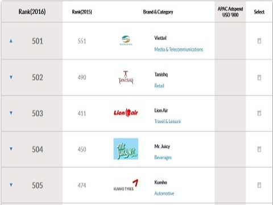Click the Mr. Juicy logo thumbnail
Screen dimensions: 273x205
pyautogui.click(x=126, y=149)
